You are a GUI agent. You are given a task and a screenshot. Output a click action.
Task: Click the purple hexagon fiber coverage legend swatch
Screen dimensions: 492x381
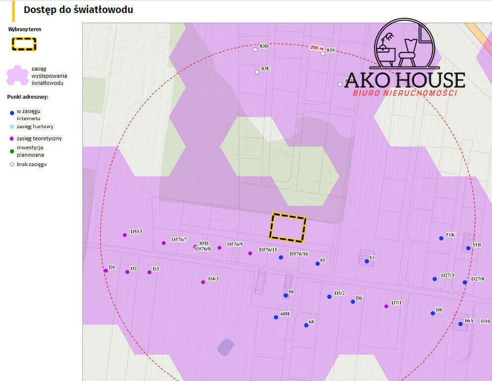tap(17, 76)
